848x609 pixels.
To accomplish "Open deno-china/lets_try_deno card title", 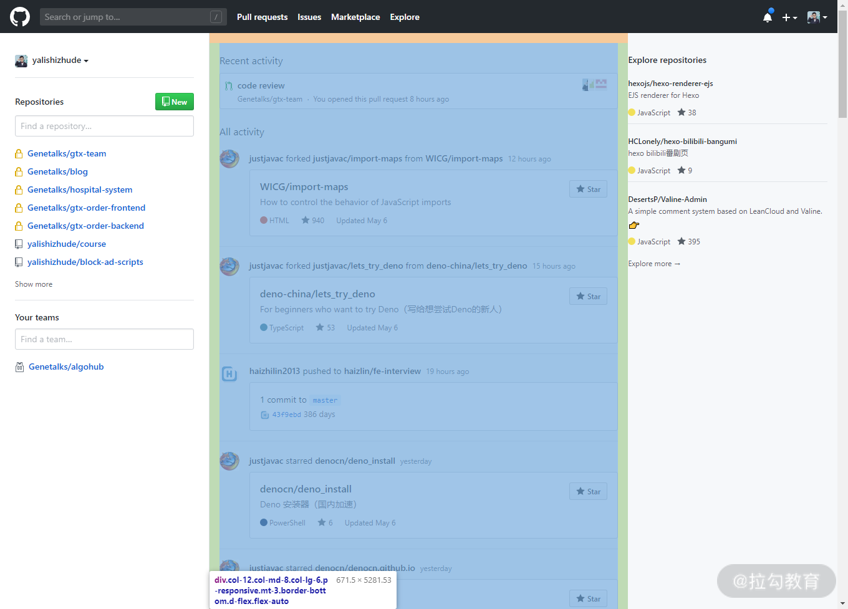I will click(317, 294).
